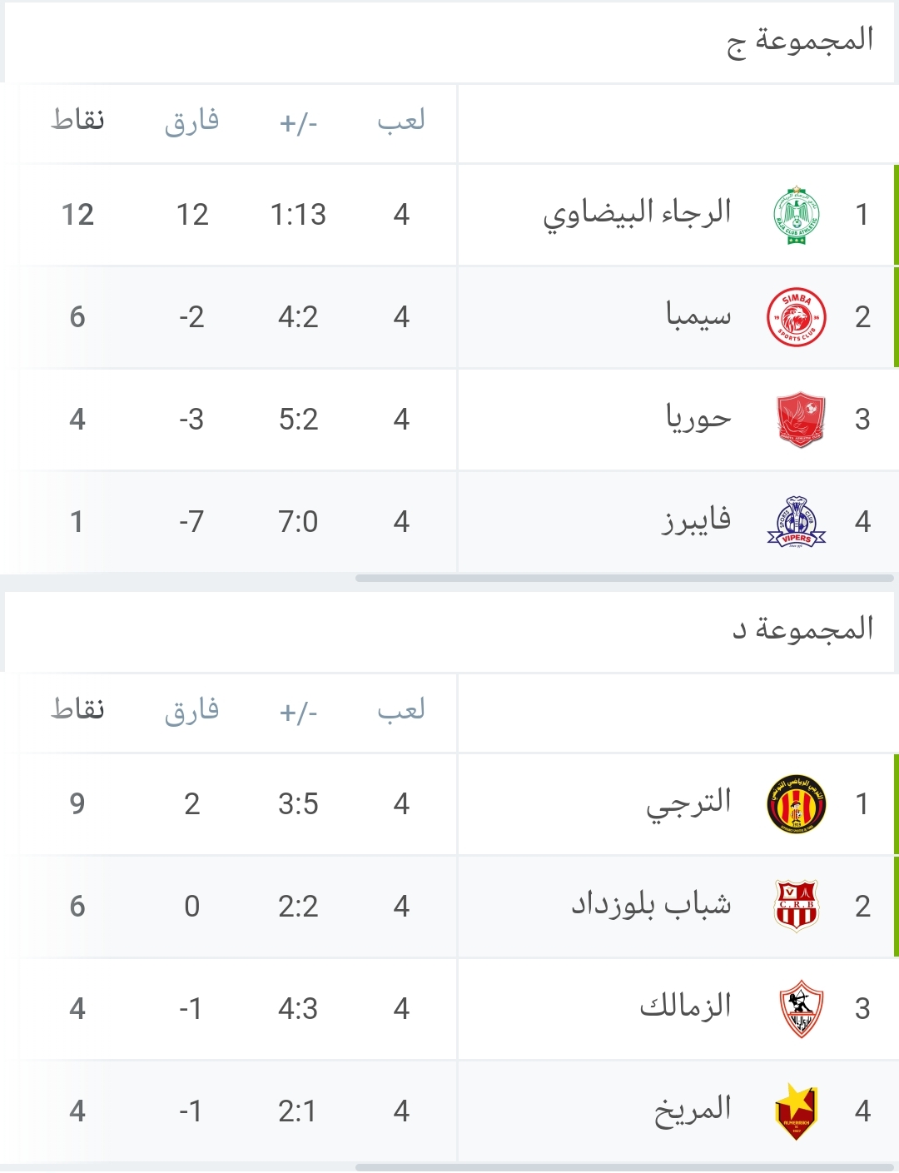Screen dimensions: 899x1173
Task: Click horizontal scrollbar under group ج table
Action: pos(624,578)
